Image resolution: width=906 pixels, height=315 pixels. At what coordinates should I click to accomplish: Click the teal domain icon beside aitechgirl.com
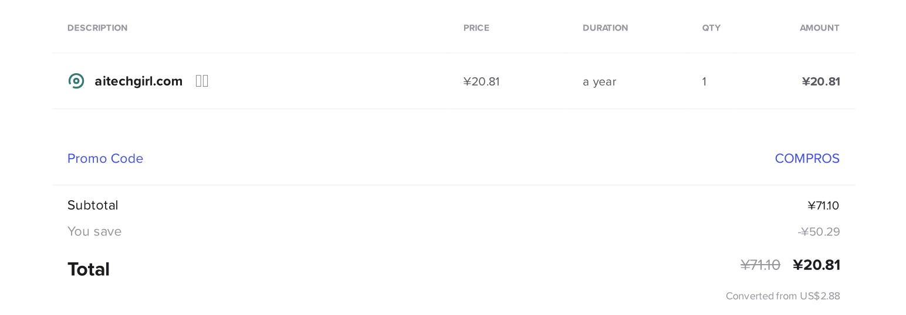point(76,81)
